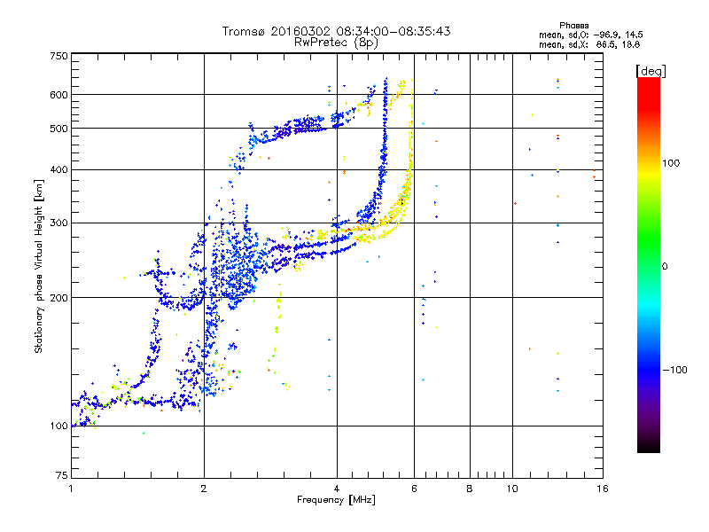Screen dimensions: 709x532
Task: Click the "mean, sd,O: -96.9, 14.5" line
Action: pos(590,35)
